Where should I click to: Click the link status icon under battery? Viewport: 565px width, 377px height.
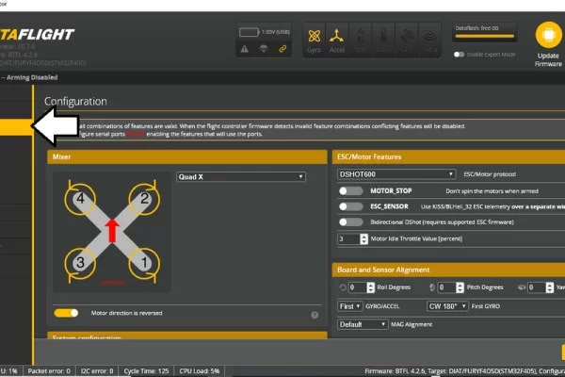coord(282,48)
